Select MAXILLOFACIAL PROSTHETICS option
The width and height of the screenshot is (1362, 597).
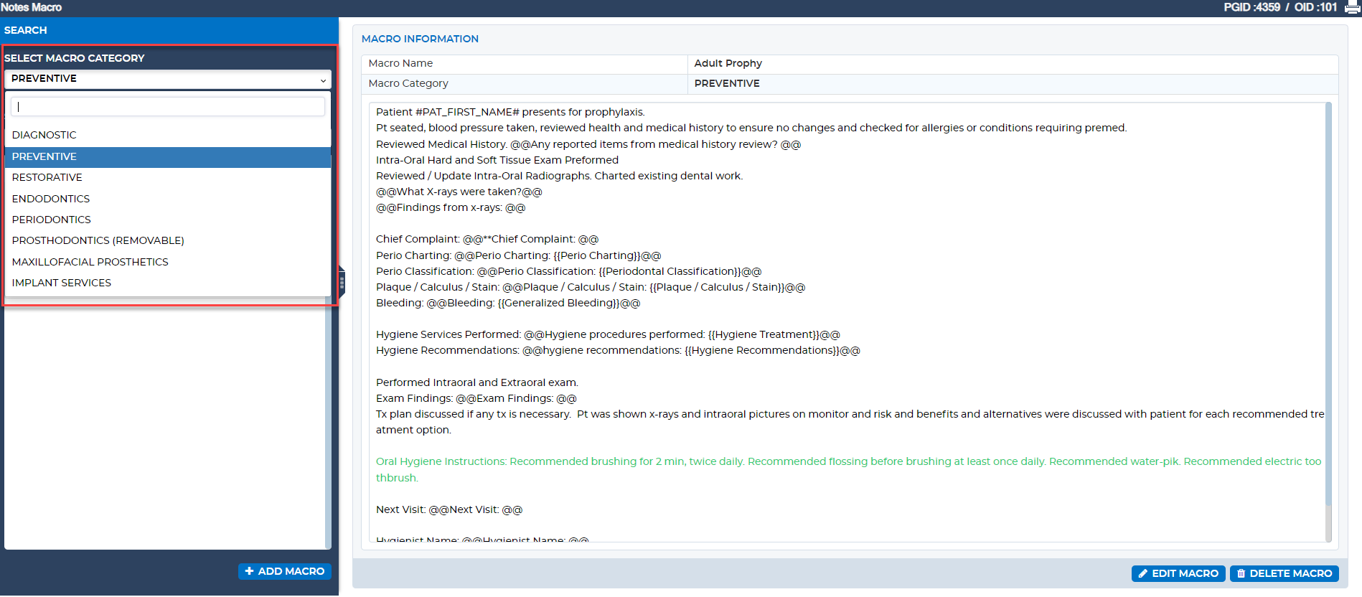[90, 262]
